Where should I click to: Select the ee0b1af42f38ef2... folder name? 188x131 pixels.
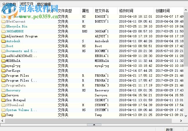pyautogui.click(x=21, y=56)
